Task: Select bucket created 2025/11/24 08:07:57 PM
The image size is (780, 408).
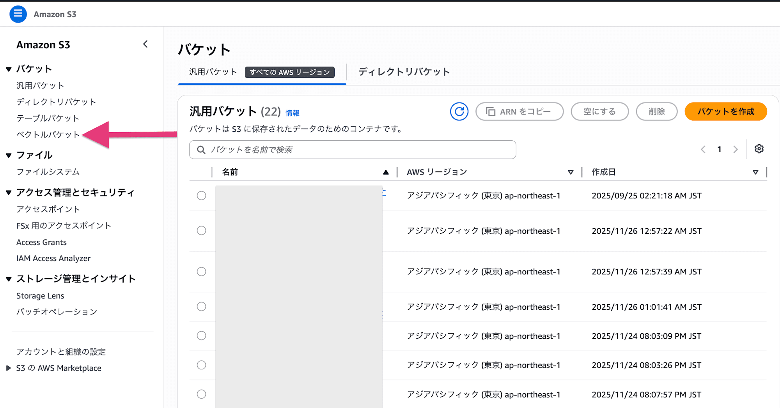Action: click(201, 394)
